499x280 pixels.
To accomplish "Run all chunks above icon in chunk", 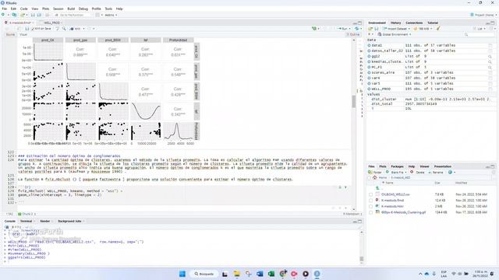I will coord(340,187).
